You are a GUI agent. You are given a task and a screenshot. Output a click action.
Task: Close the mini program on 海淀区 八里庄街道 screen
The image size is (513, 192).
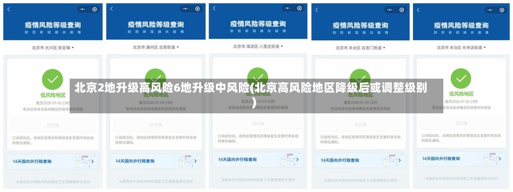[x=300, y=9]
